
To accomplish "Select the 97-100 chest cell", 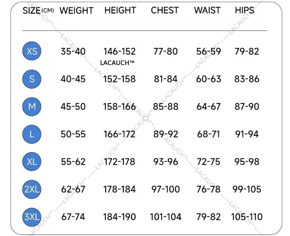I will coord(166,189).
